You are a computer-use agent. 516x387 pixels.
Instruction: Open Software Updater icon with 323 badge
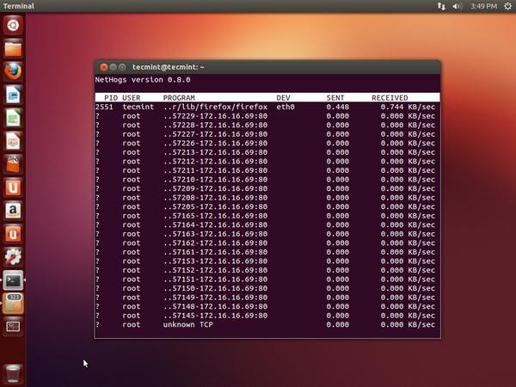(13, 304)
